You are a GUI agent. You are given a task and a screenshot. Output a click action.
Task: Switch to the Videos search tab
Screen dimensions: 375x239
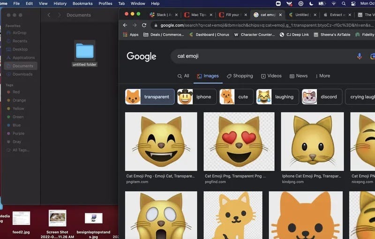[x=271, y=76]
